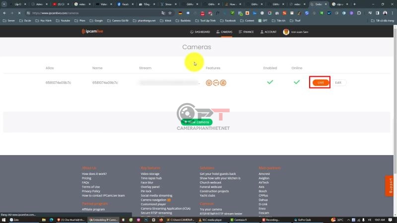Click the Edit button for the camera
This screenshot has width=397, height=223.
(x=338, y=83)
